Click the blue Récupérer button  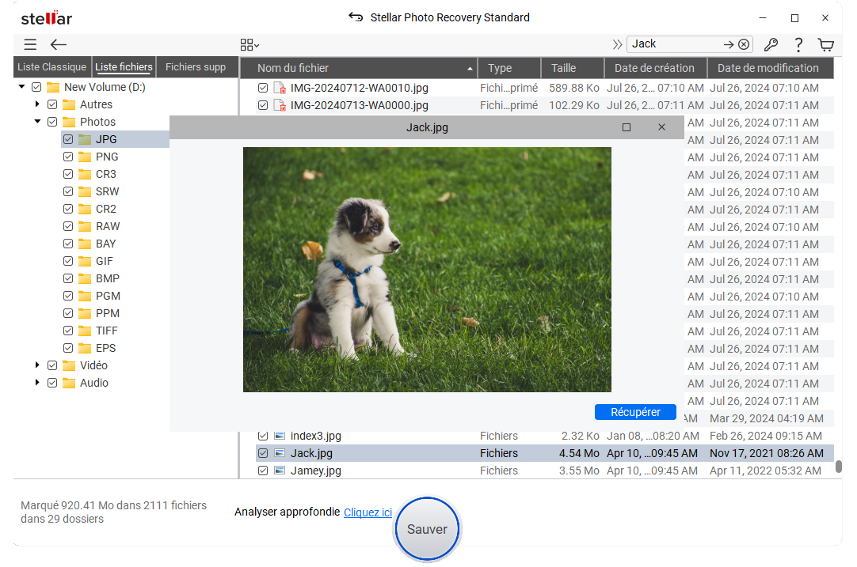(634, 412)
